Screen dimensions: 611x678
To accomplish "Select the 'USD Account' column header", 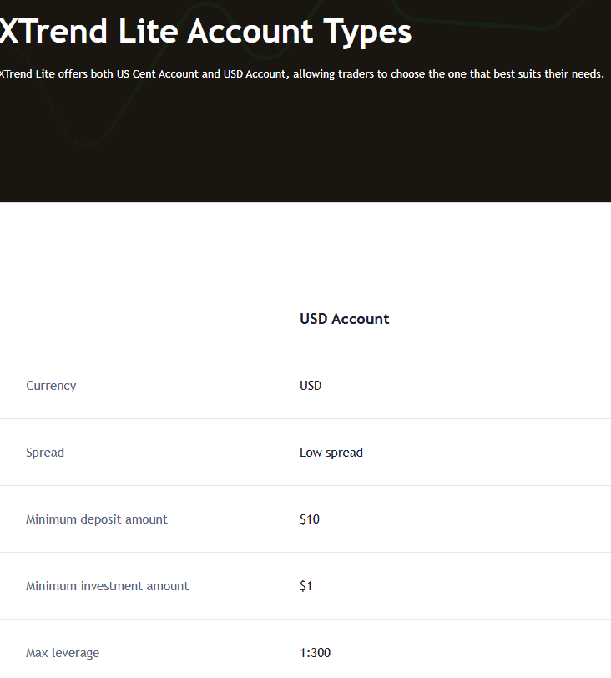I will tap(345, 319).
